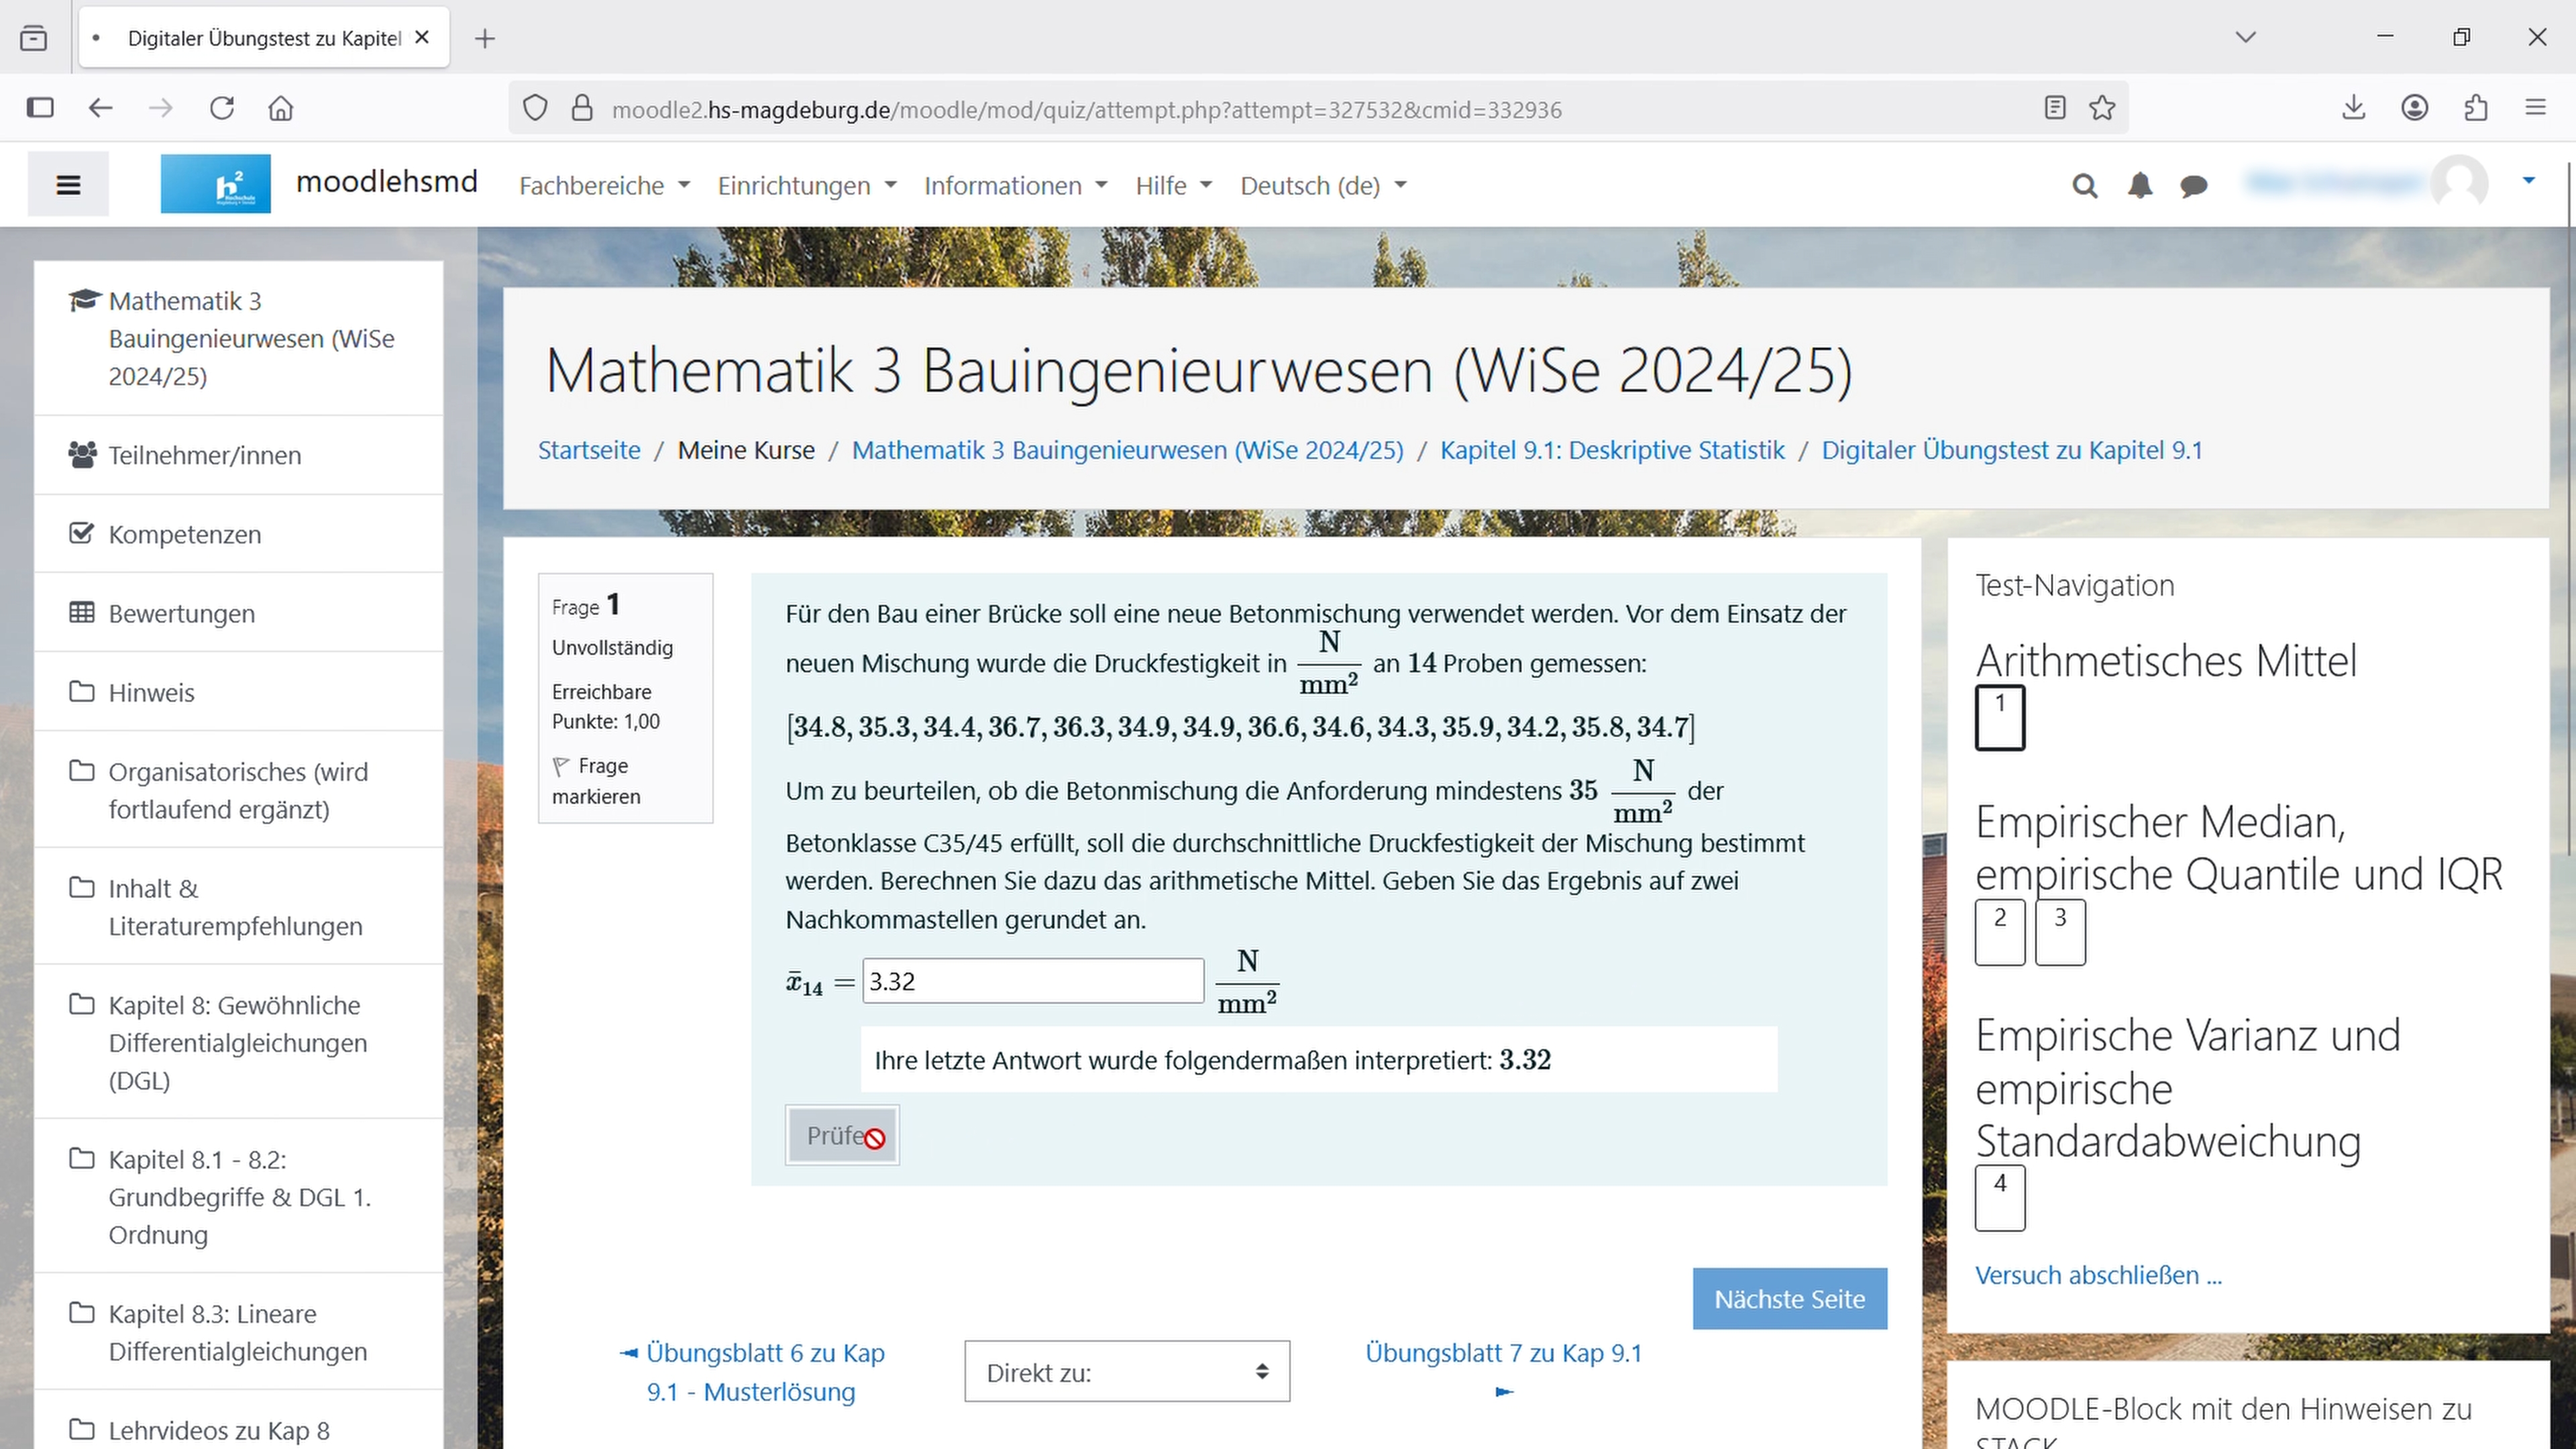Toggle the bookmark star in address bar
This screenshot has height=1449, width=2576.
tap(2101, 107)
